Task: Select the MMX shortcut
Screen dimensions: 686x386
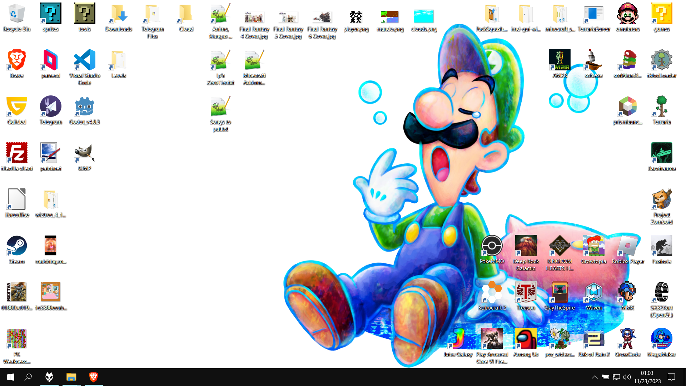Action: [x=627, y=296]
